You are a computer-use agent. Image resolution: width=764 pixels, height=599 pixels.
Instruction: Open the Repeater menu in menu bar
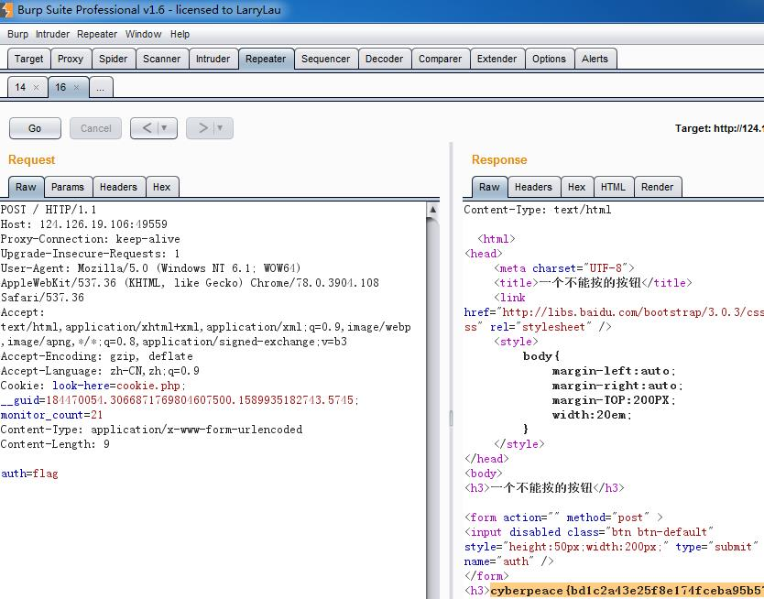[97, 34]
